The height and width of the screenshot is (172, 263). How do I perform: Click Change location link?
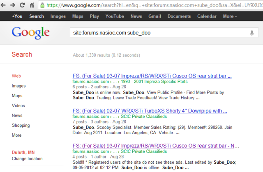point(27,158)
